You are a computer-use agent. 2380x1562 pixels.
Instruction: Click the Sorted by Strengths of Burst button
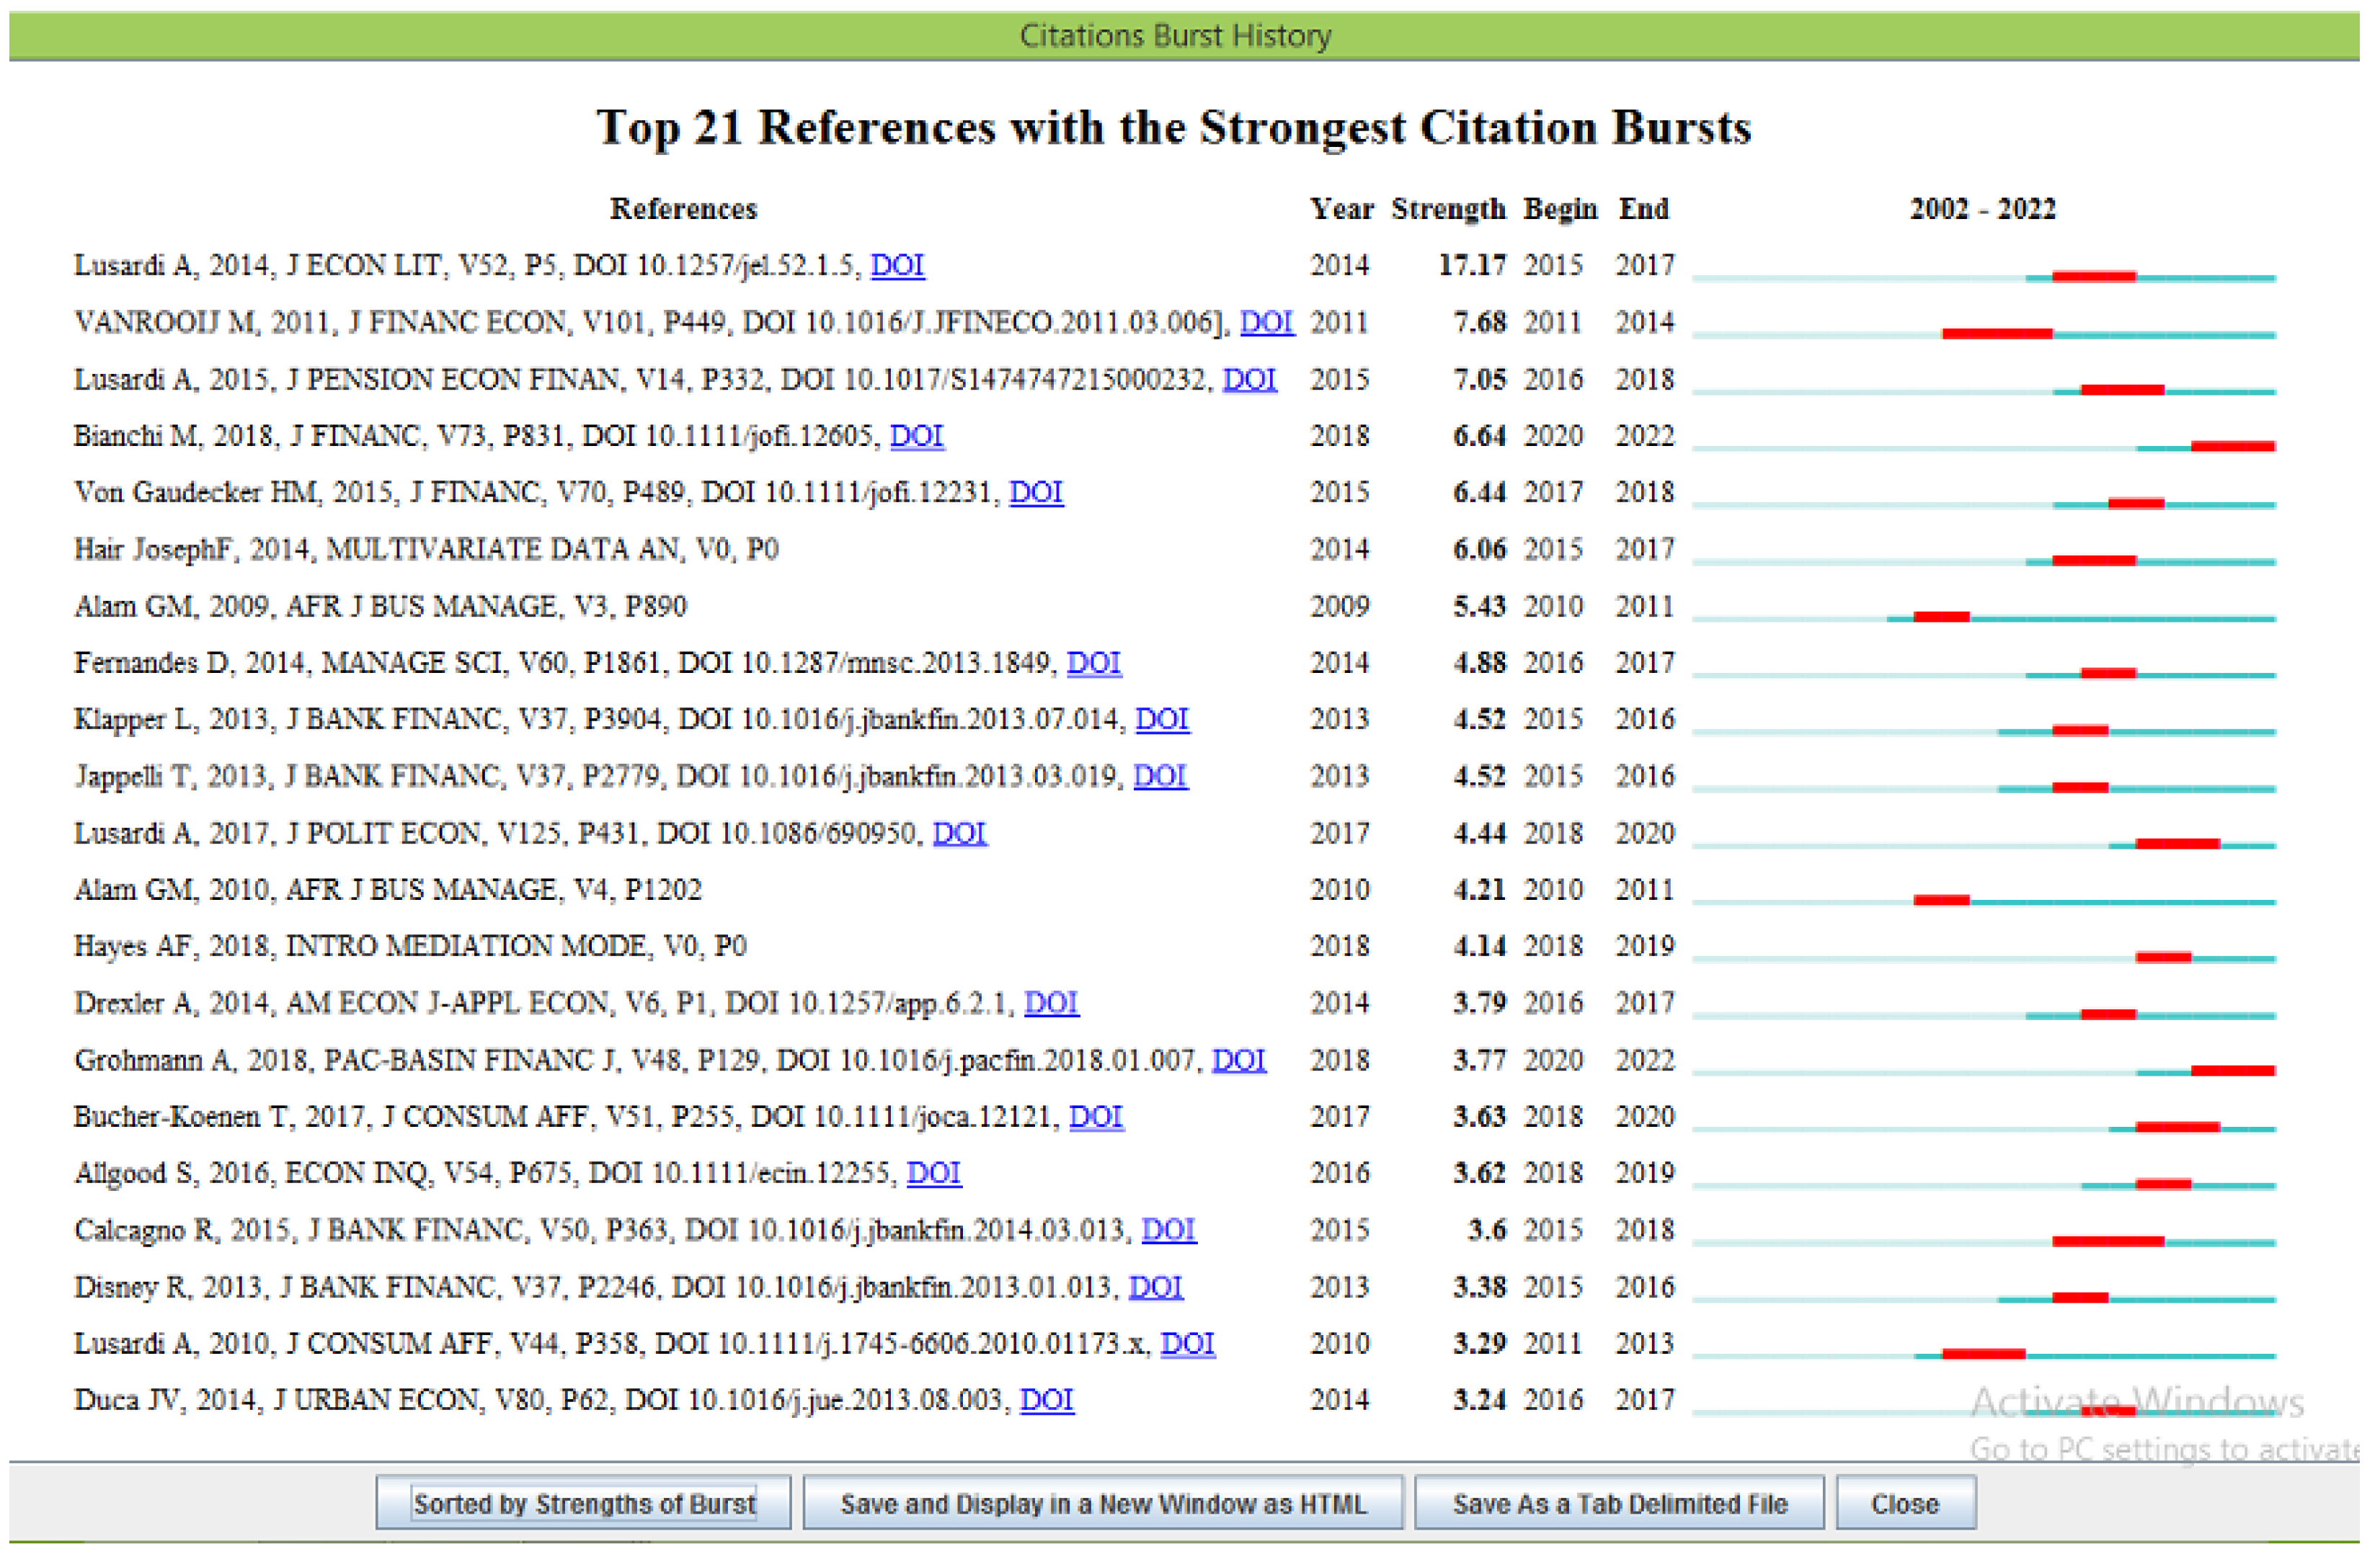pos(584,1504)
